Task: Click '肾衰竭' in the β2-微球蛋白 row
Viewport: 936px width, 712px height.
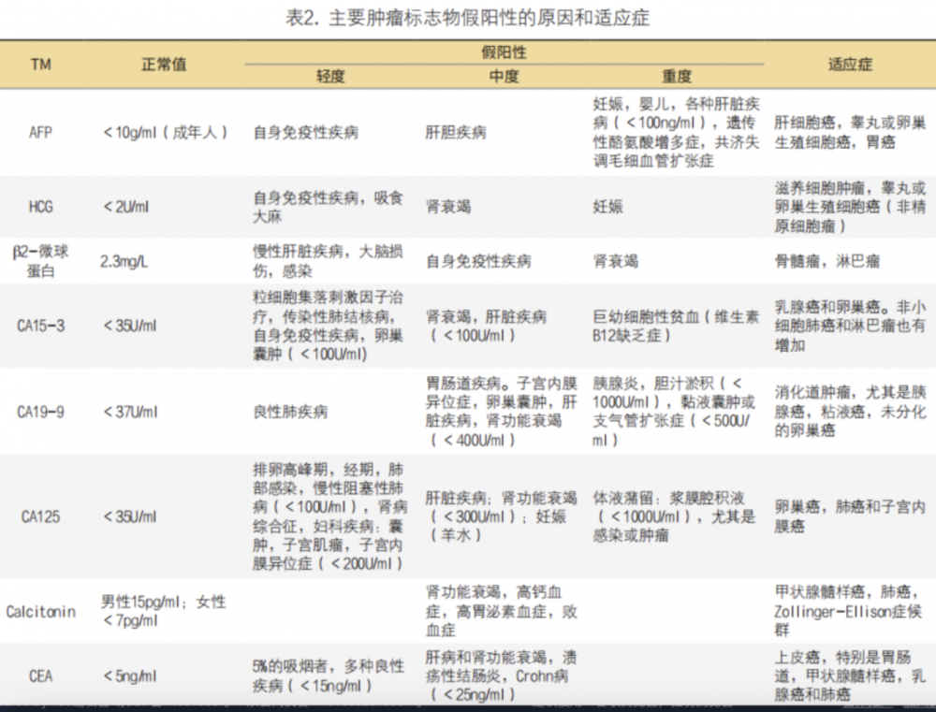Action: coord(615,261)
